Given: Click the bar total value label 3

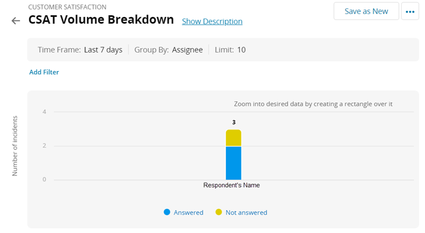Looking at the screenshot, I should (234, 122).
